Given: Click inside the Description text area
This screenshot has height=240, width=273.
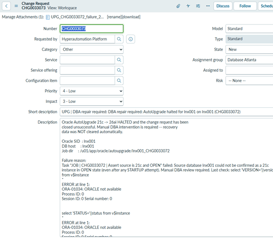Looking at the screenshot, I should click(x=166, y=177).
